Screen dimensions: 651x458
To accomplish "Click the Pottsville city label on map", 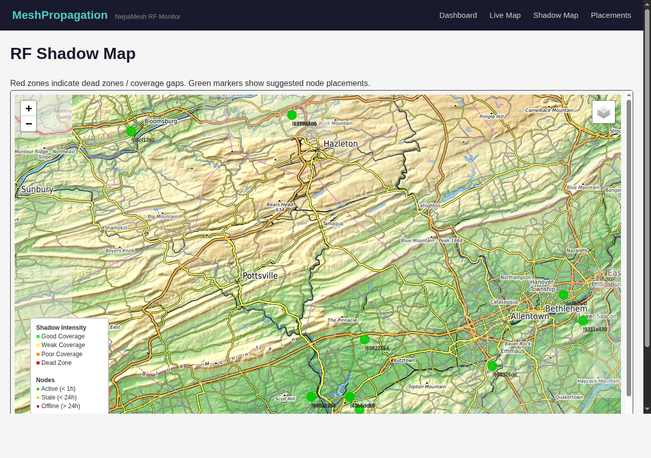I will [x=260, y=276].
